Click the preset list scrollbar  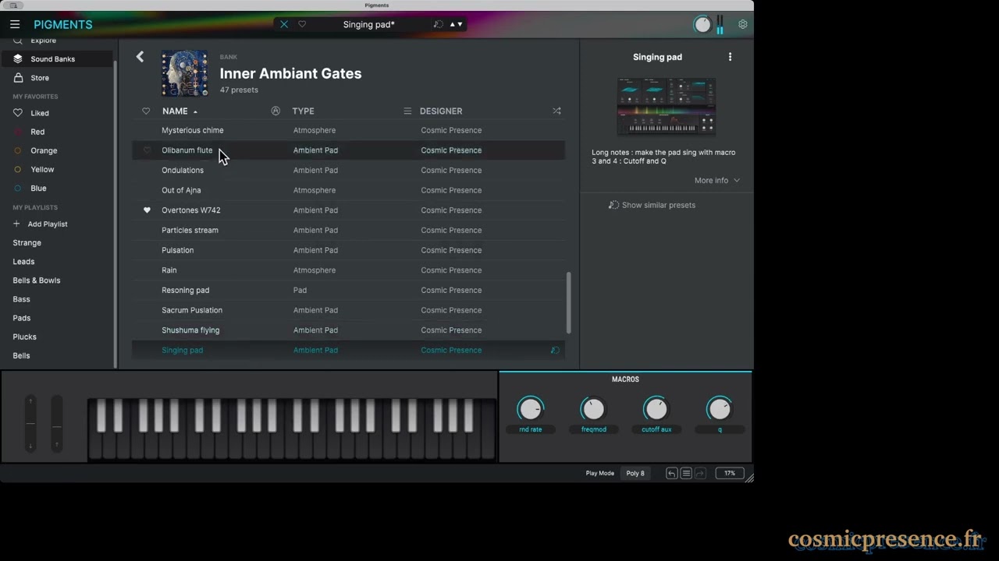click(568, 302)
